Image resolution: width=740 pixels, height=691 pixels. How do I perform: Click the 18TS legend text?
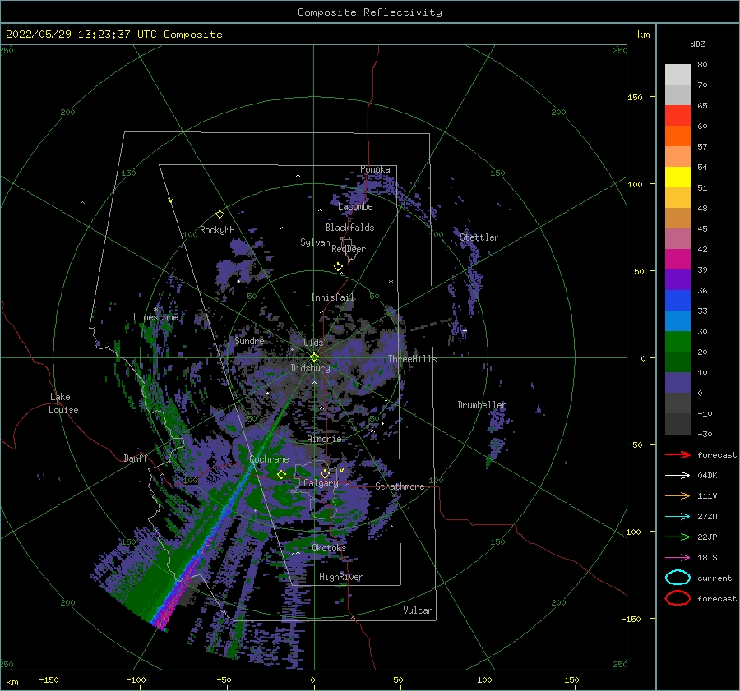coord(707,558)
